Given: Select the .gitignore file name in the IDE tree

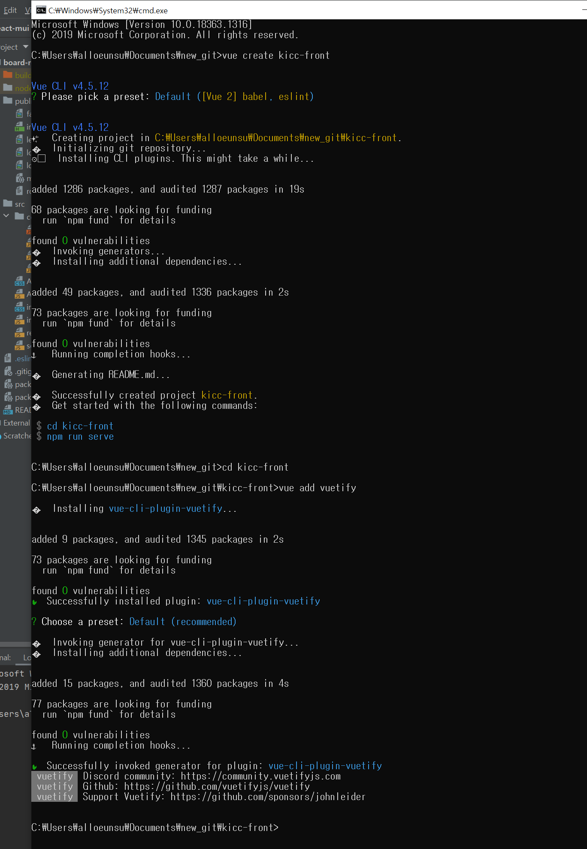Looking at the screenshot, I should 23,372.
